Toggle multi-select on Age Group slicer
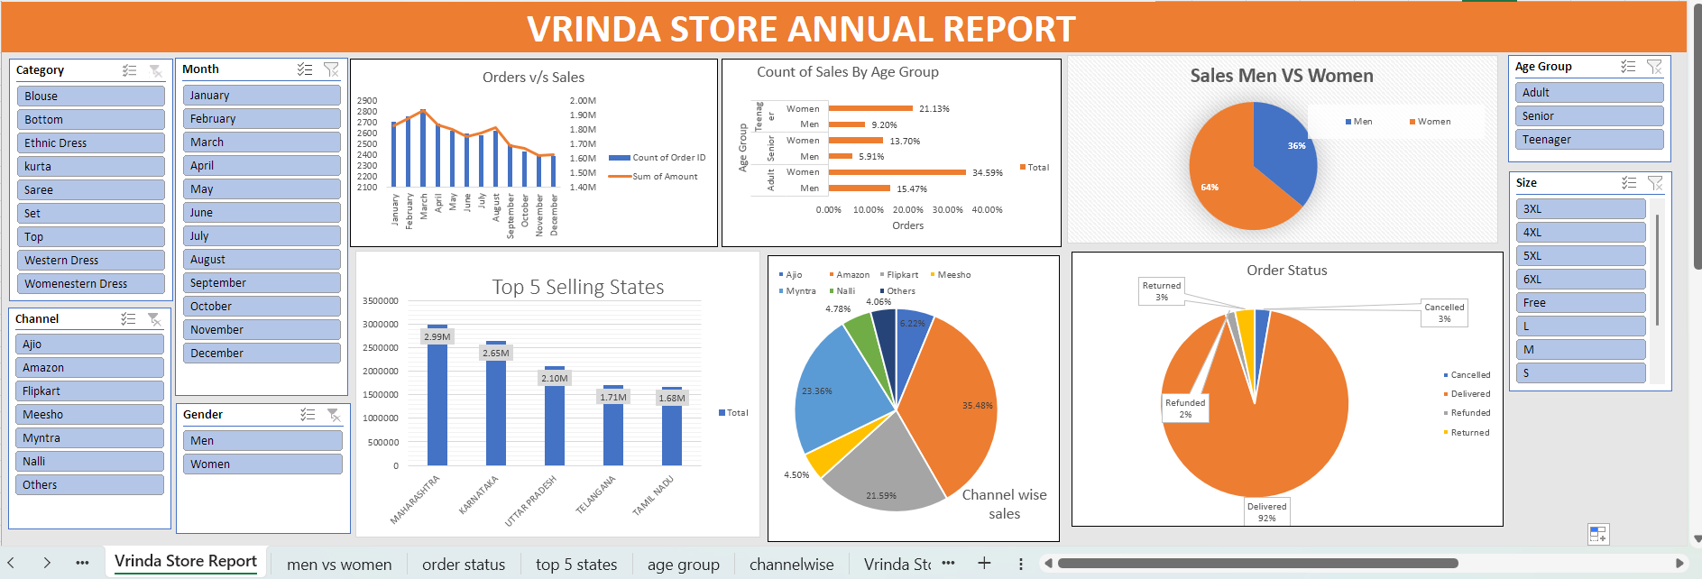This screenshot has height=579, width=1702. click(1628, 67)
